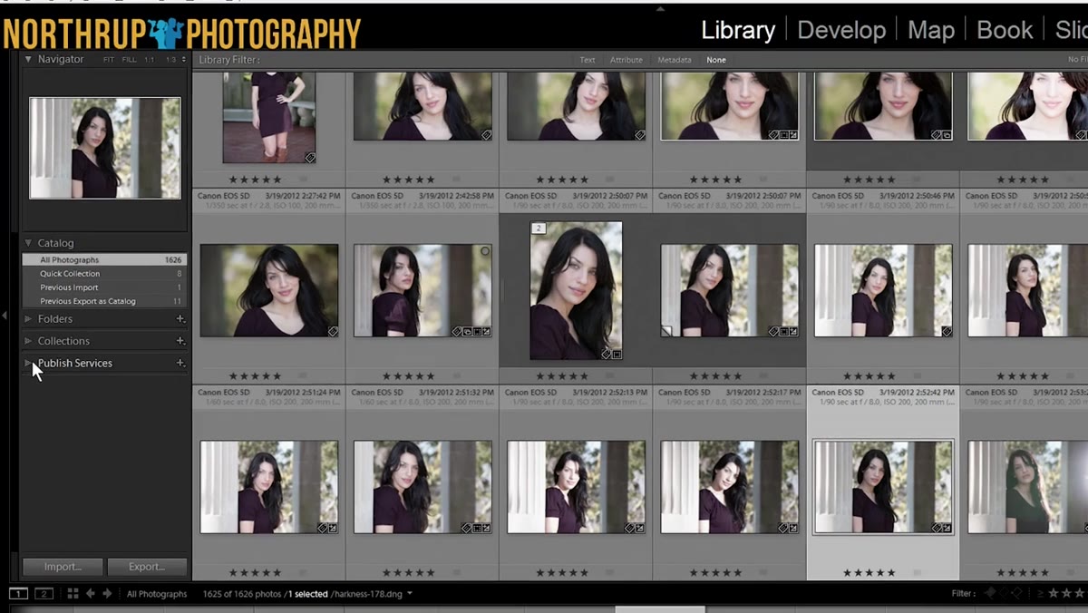Select None in Library Filter bar
The height and width of the screenshot is (613, 1088).
click(716, 60)
